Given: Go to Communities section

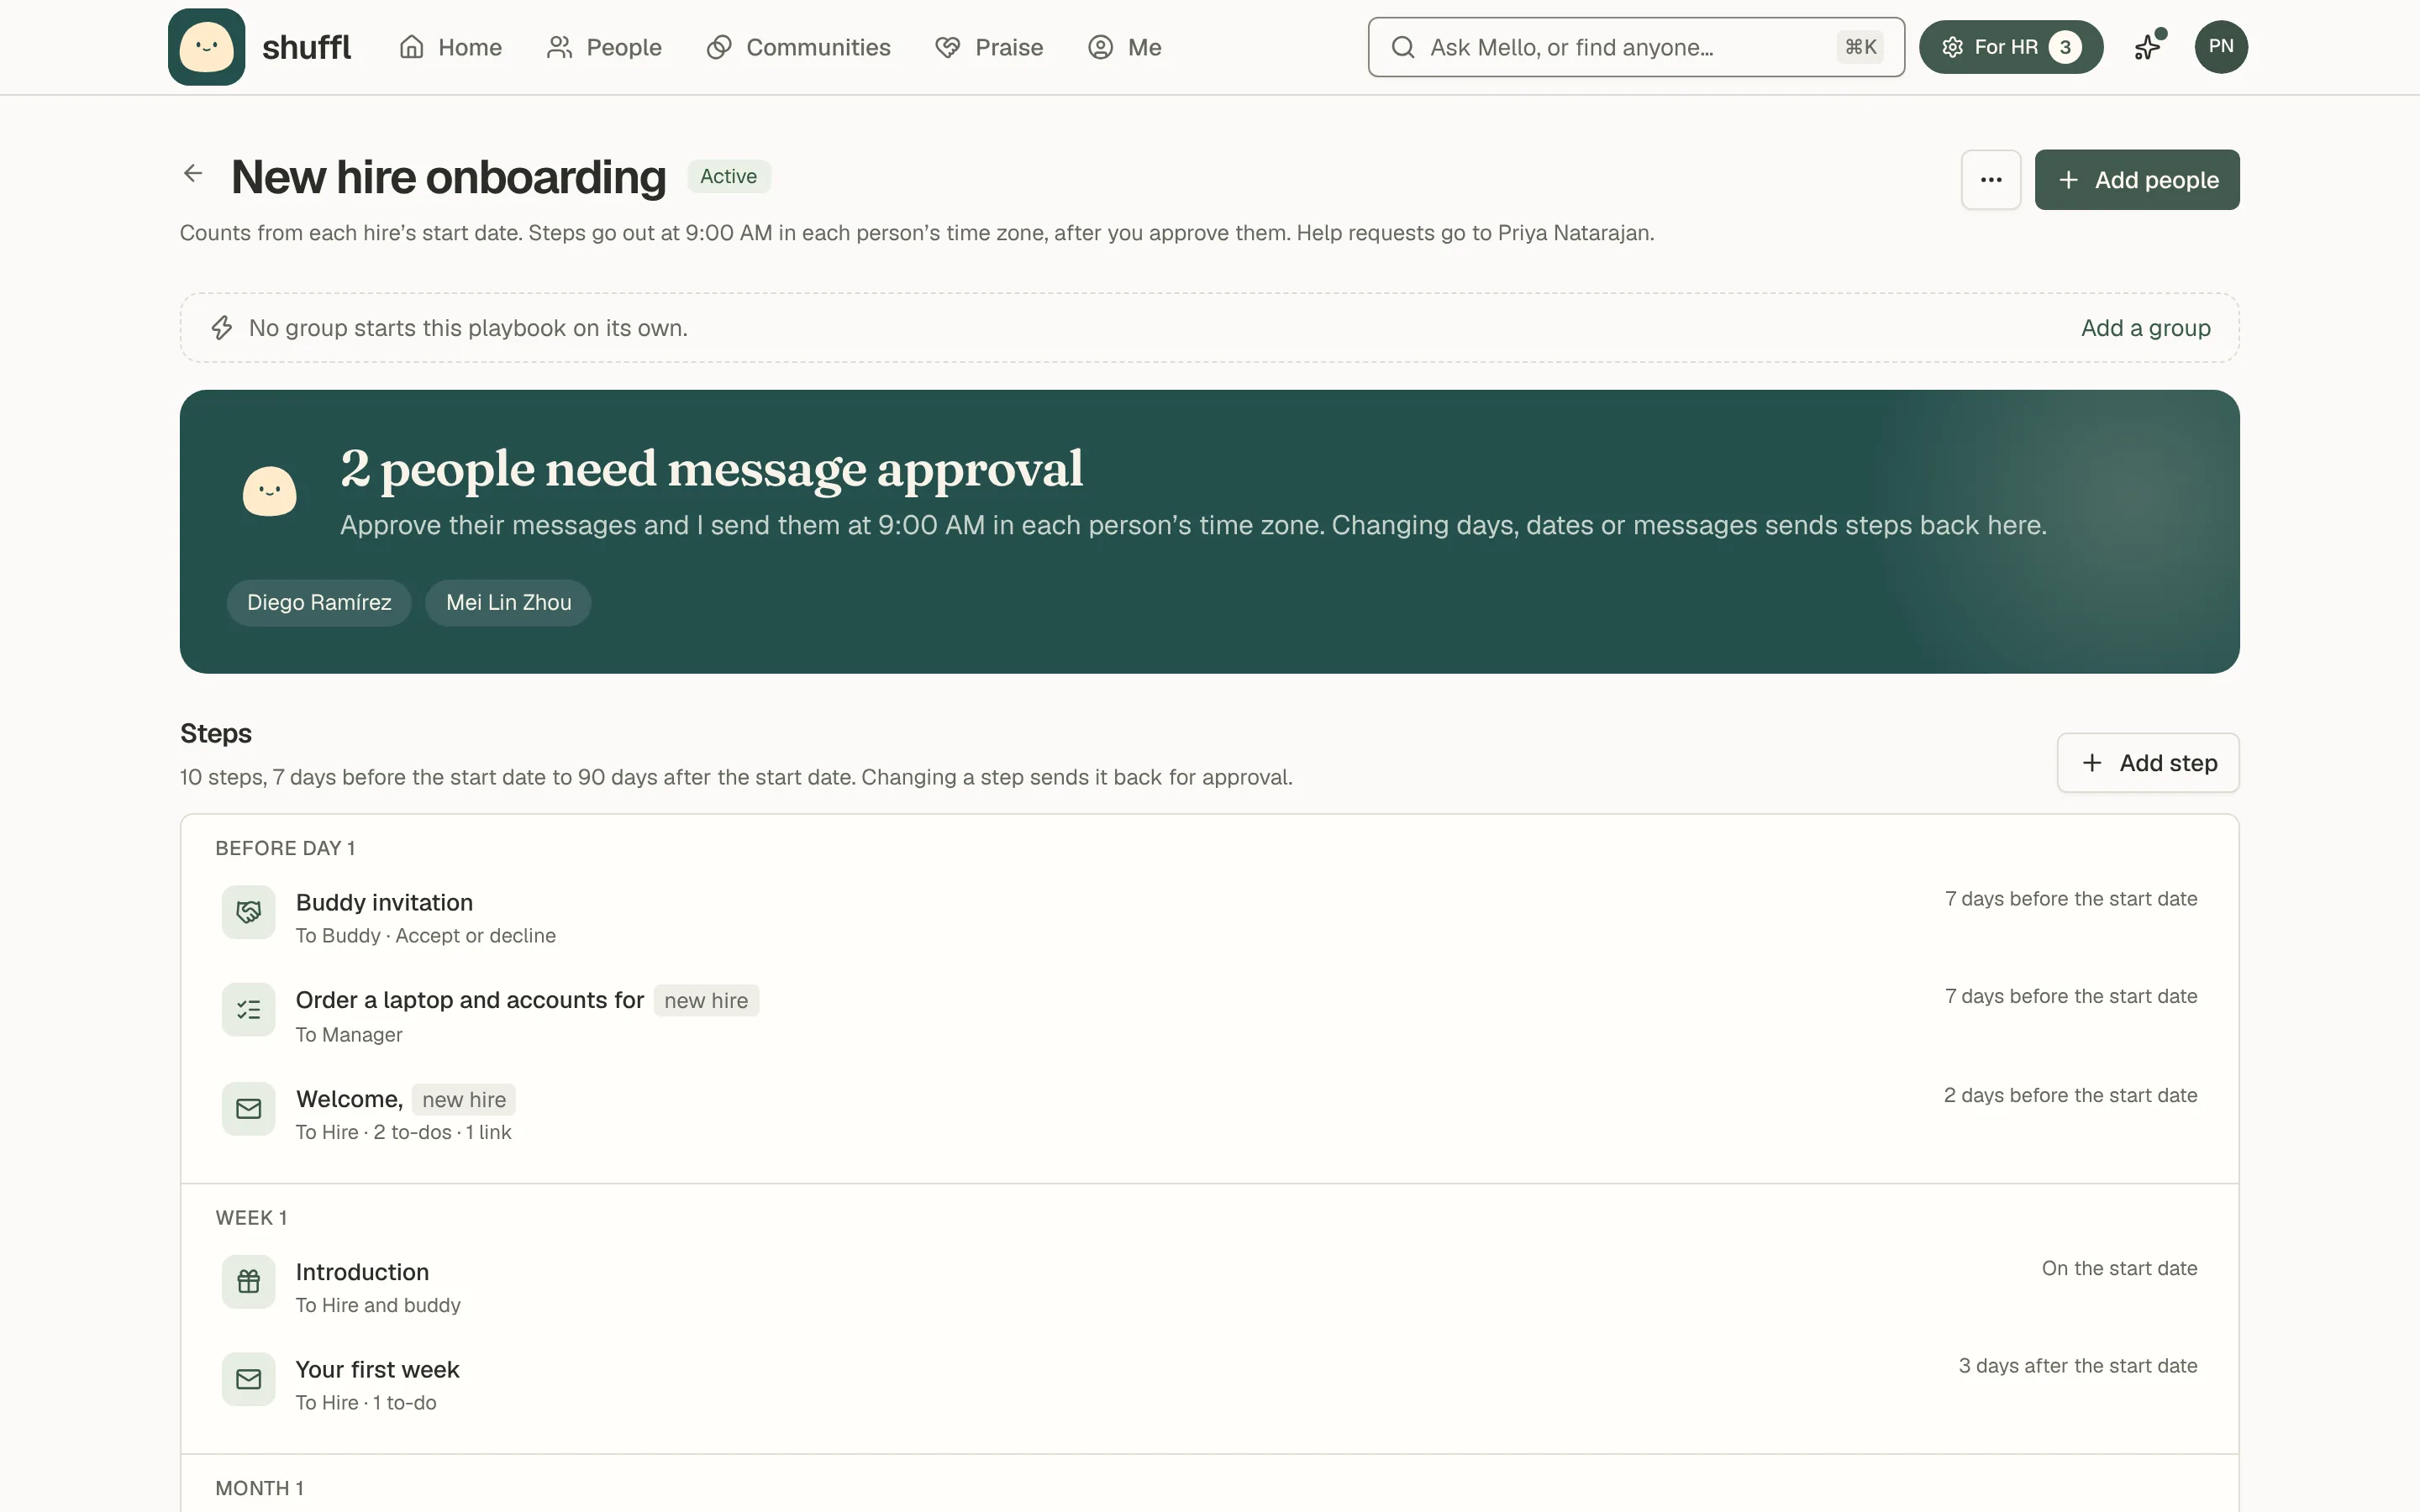Looking at the screenshot, I should tap(798, 47).
